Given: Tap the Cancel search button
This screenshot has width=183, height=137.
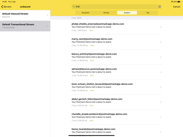Looking at the screenshot, I should pyautogui.click(x=176, y=7).
